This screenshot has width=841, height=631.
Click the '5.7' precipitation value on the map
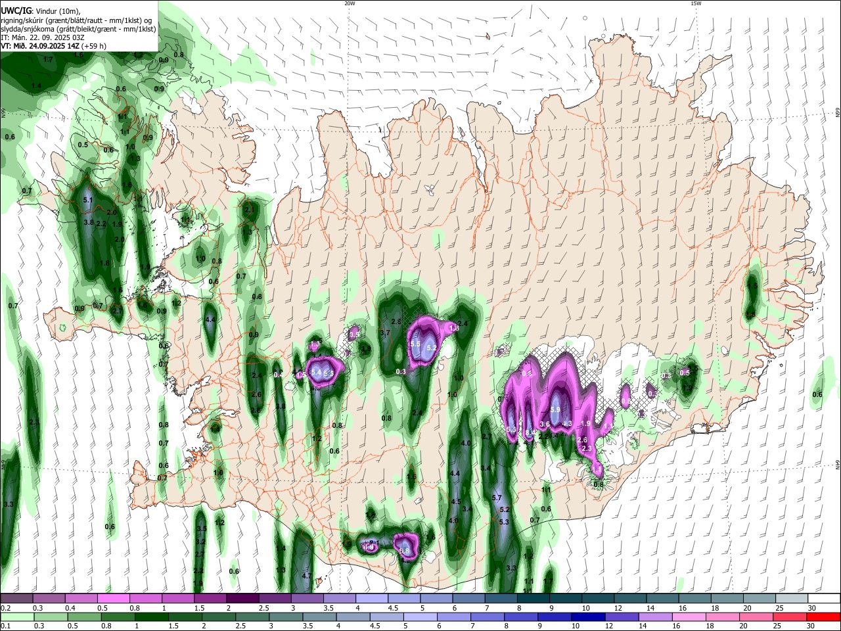[x=497, y=498]
